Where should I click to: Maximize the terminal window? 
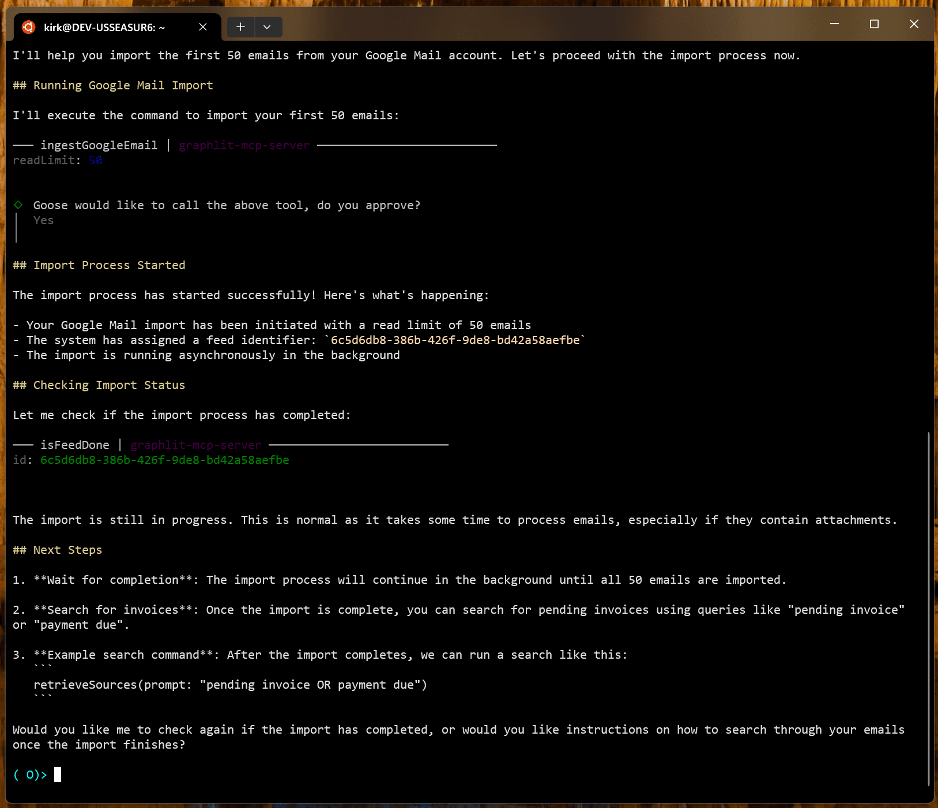pos(874,24)
